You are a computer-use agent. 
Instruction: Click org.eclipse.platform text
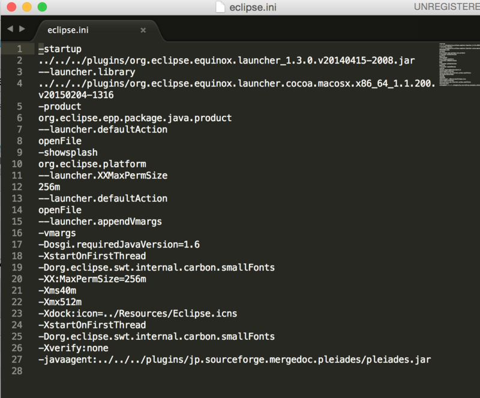[x=92, y=164]
